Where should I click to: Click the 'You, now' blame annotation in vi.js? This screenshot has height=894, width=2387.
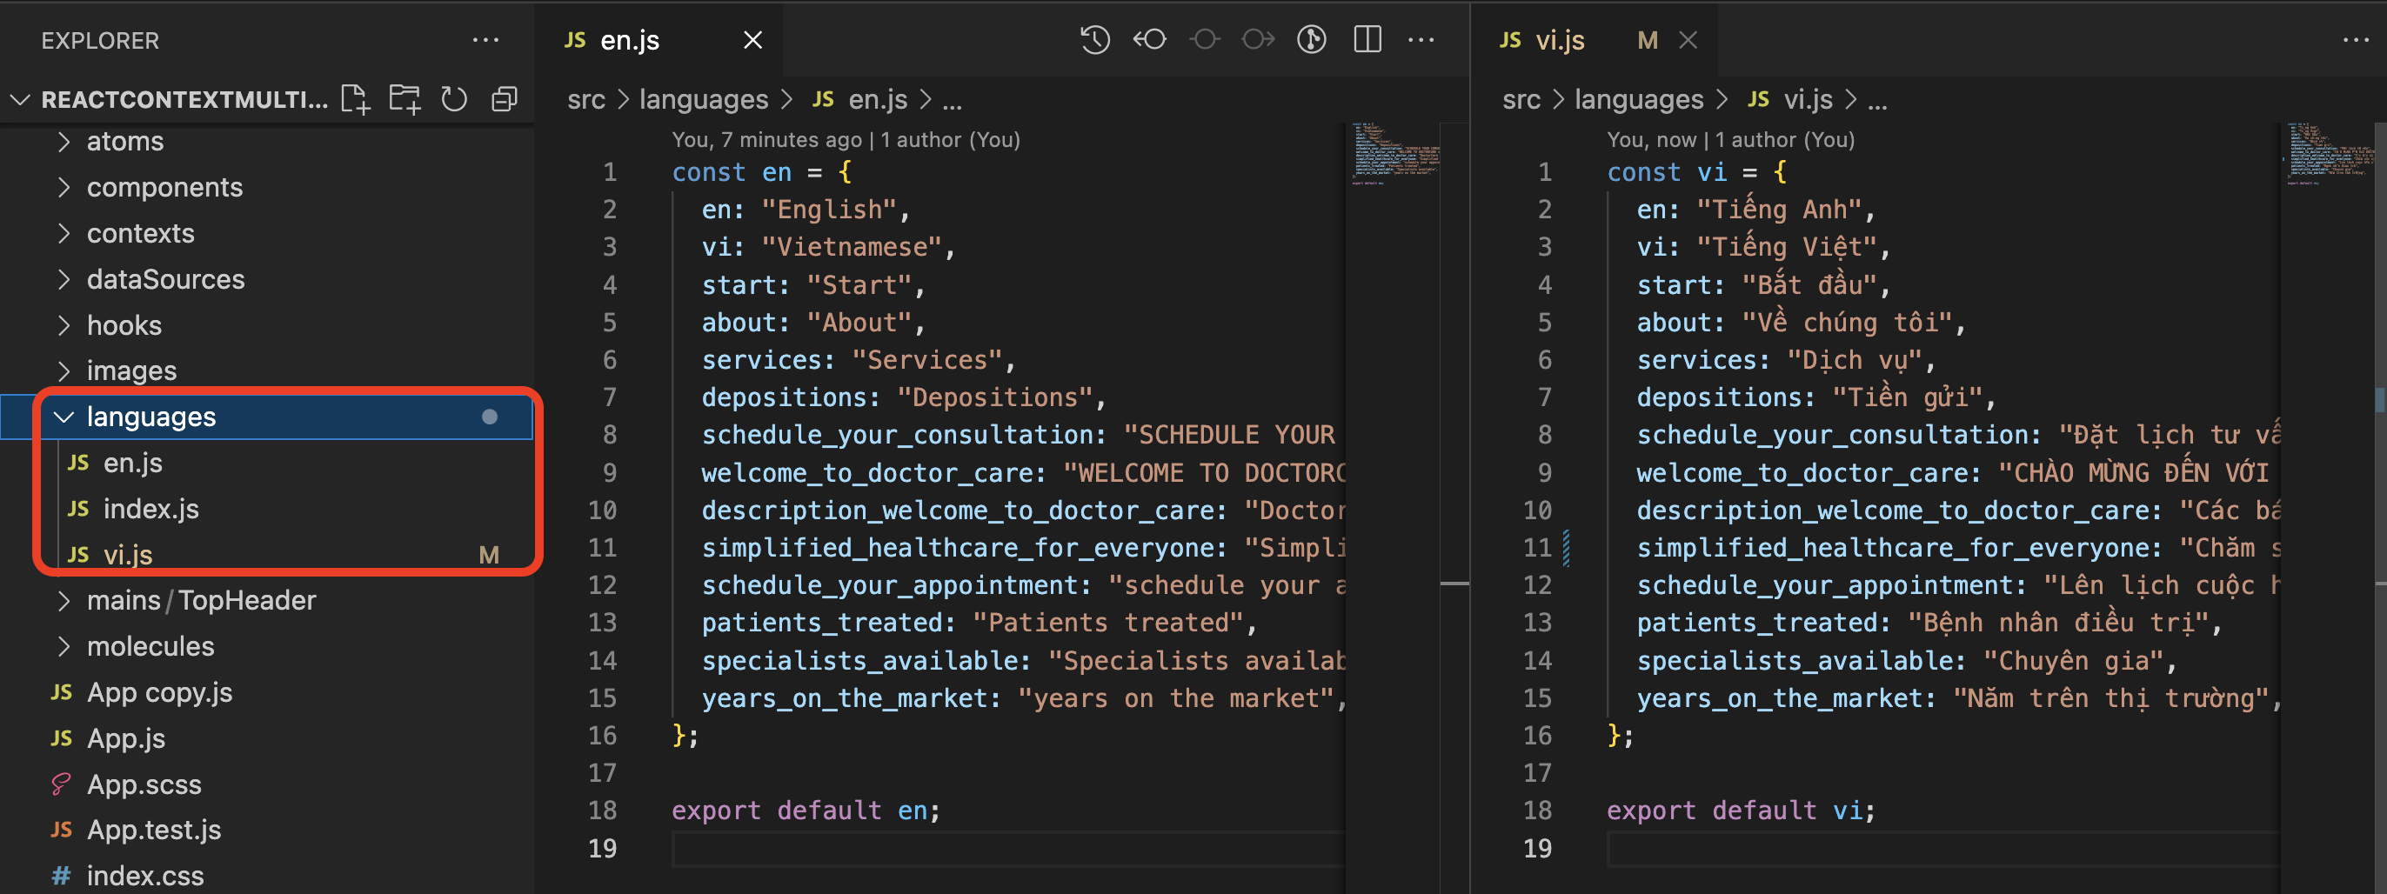coord(1730,140)
